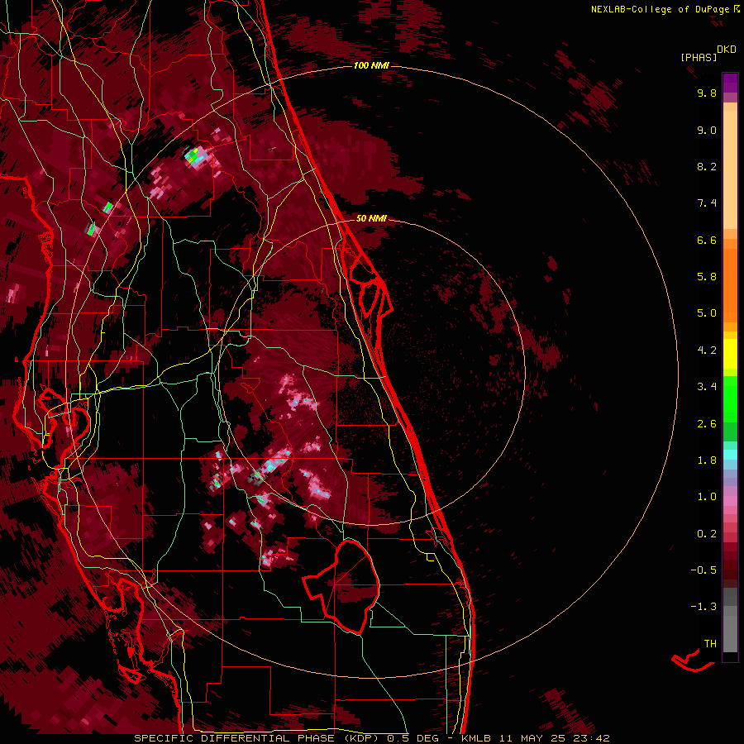
Task: Click the 1.0 scale value
Action: pos(707,497)
